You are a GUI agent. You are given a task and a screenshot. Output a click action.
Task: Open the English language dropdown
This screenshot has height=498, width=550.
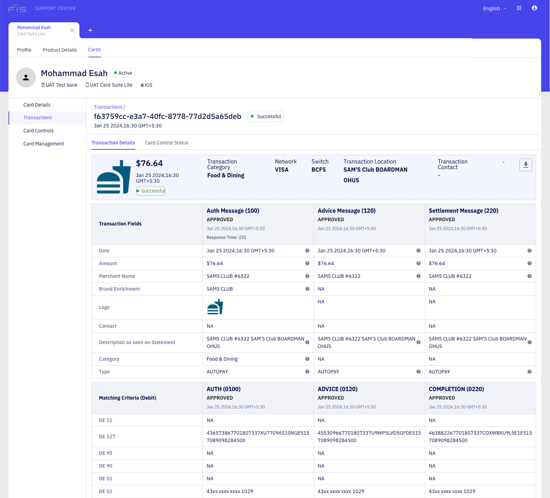coord(494,8)
